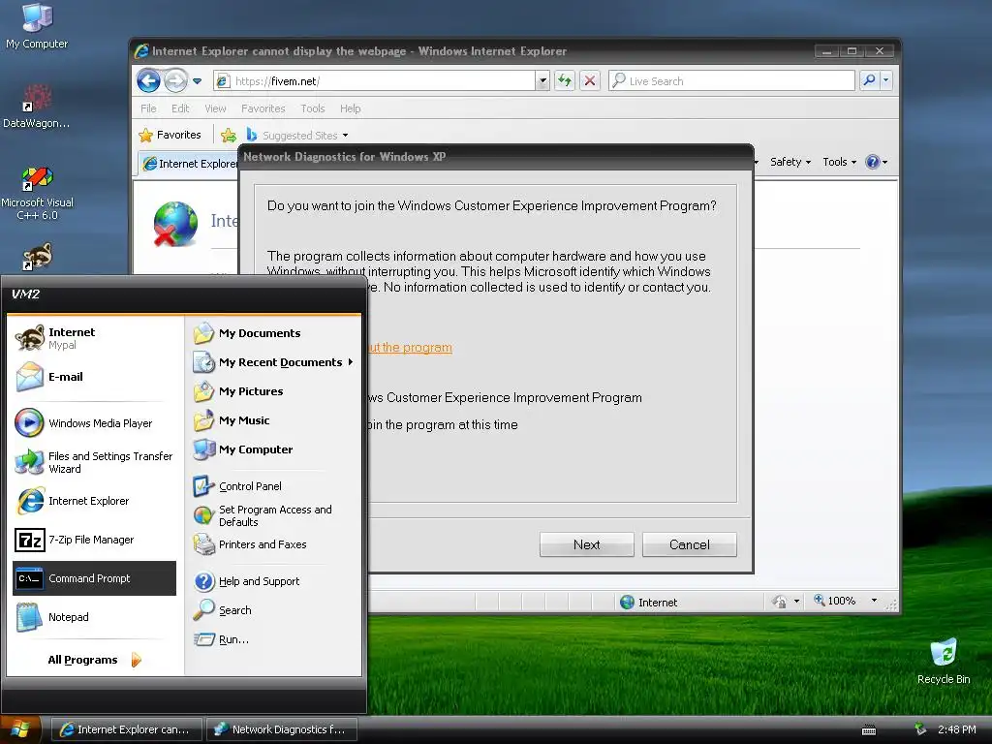
Task: Switch to Internet Explorer taskbar button
Action: pos(126,729)
